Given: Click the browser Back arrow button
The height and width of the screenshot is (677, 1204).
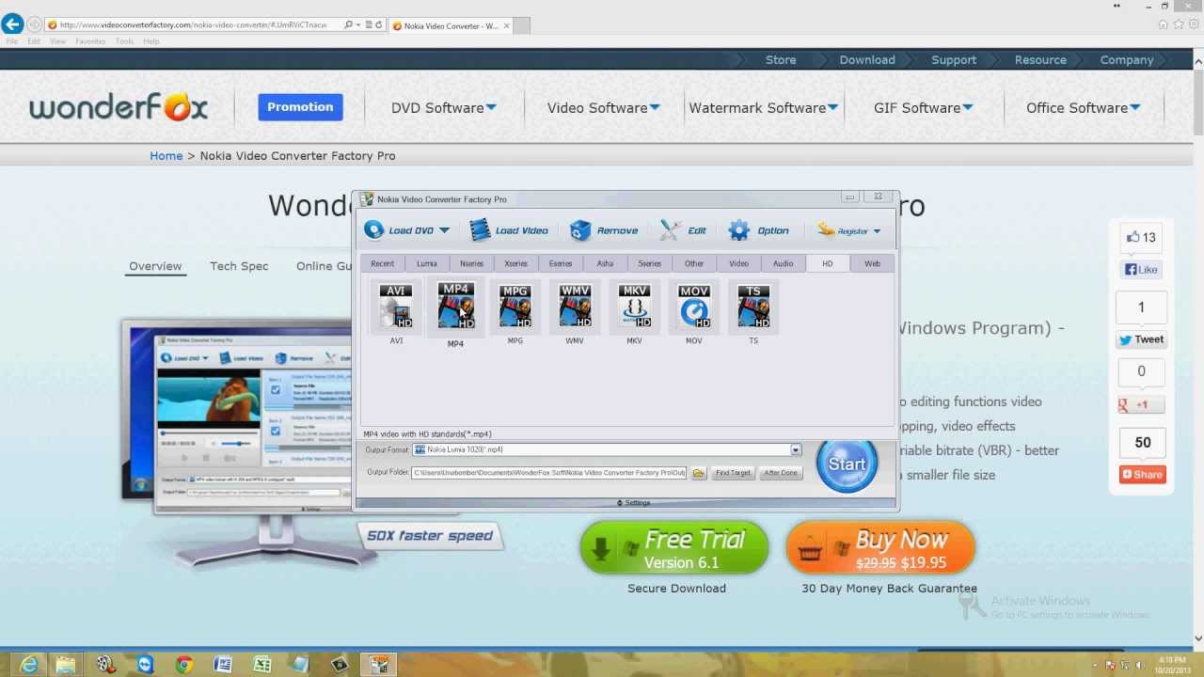Looking at the screenshot, I should click(12, 24).
